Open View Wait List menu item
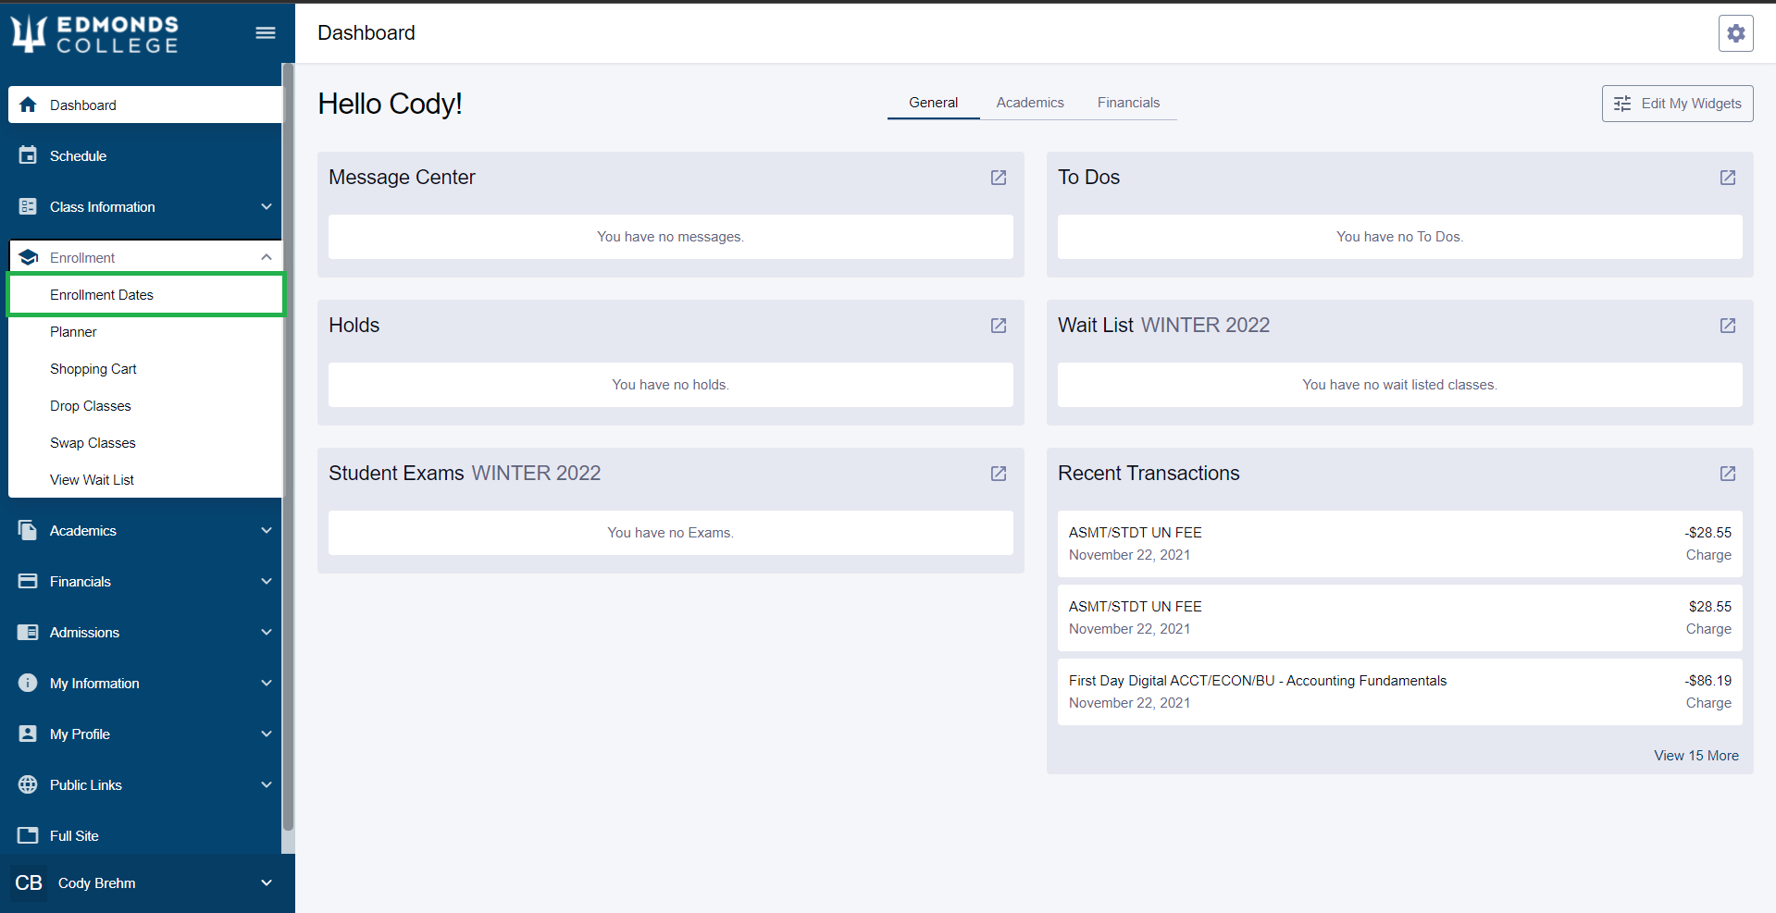 pyautogui.click(x=145, y=479)
